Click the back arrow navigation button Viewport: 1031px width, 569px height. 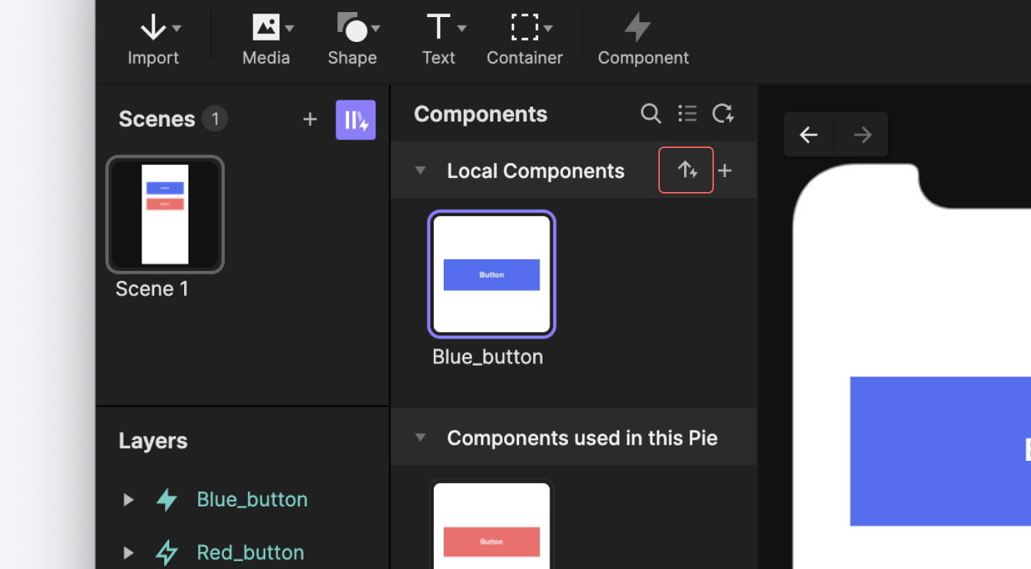click(808, 134)
